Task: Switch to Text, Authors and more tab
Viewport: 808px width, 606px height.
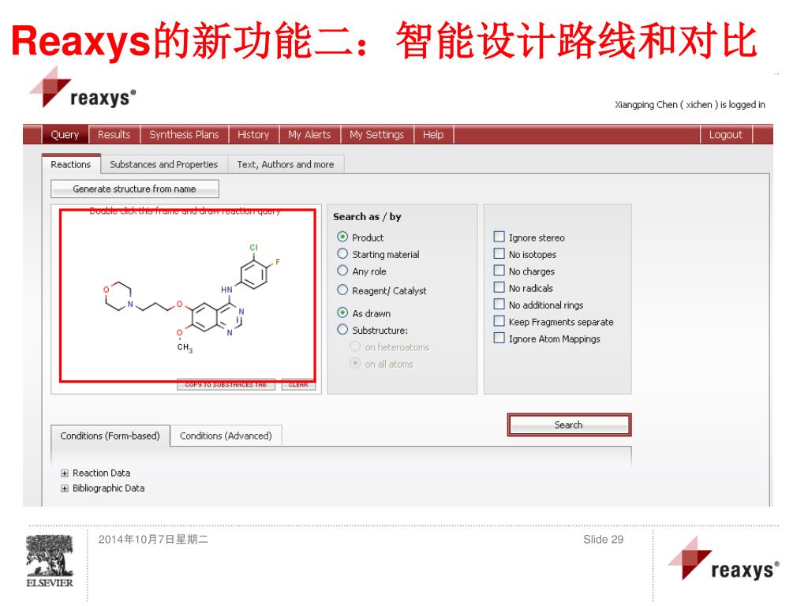Action: point(286,164)
